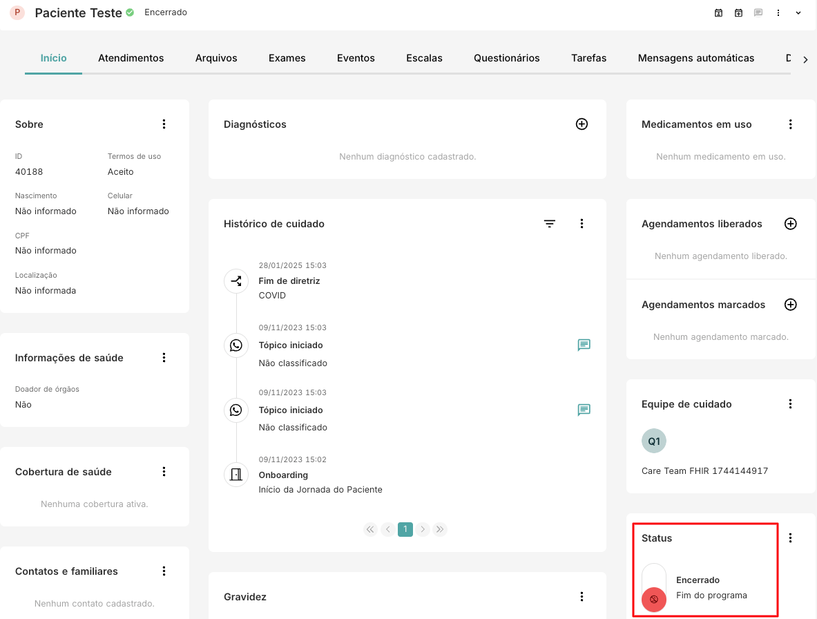
Task: Click the calendar with plus icon in header
Action: pos(738,13)
